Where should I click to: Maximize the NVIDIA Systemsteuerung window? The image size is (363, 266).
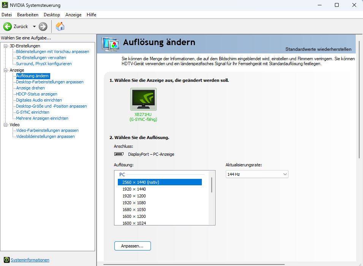(337, 5)
